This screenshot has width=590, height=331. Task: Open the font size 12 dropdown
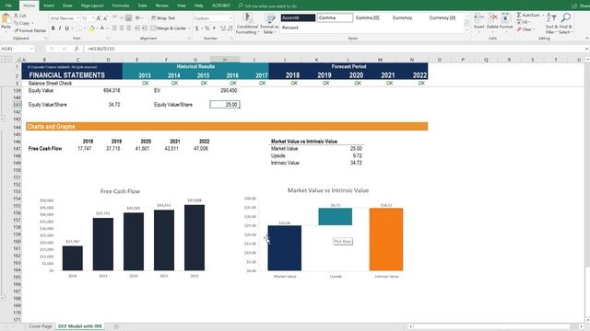point(93,18)
